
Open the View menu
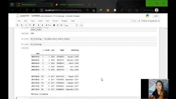point(32,21)
